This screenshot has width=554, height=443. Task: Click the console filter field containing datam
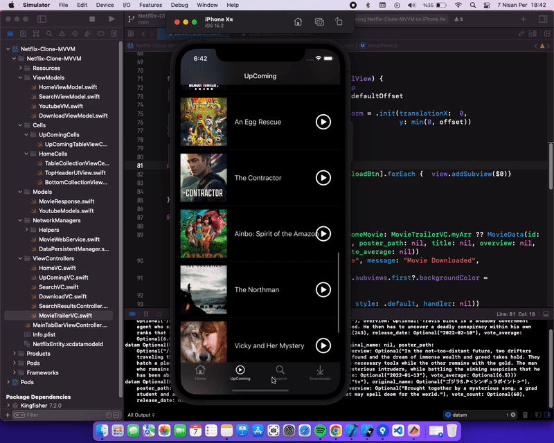(x=480, y=415)
